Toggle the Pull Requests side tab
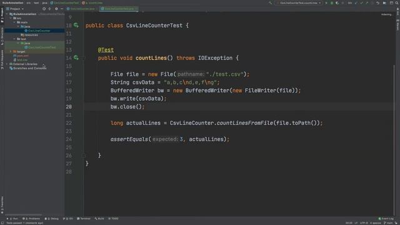 2,59
